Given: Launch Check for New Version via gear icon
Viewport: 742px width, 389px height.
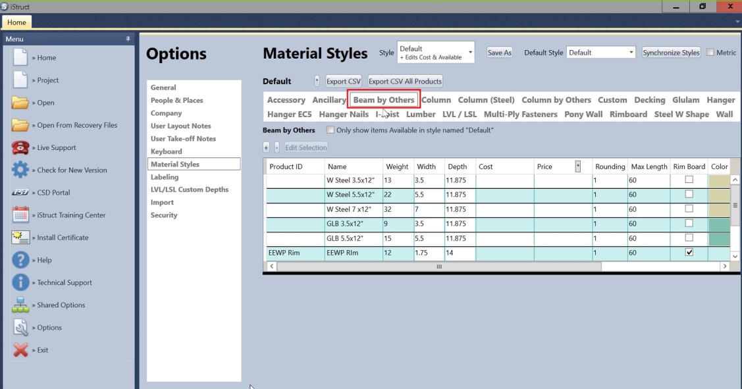Looking at the screenshot, I should coord(20,170).
